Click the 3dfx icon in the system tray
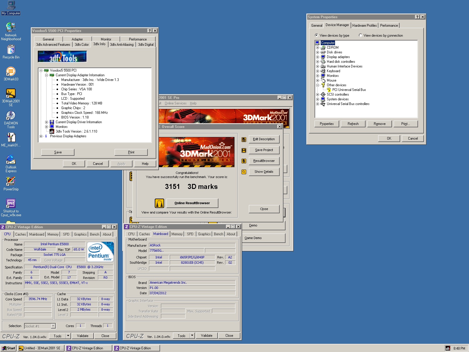The height and width of the screenshot is (352, 469). pyautogui.click(x=448, y=348)
